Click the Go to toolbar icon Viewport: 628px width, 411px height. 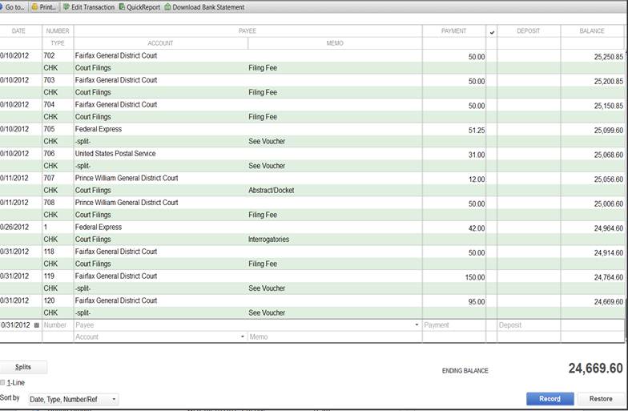[x=13, y=7]
